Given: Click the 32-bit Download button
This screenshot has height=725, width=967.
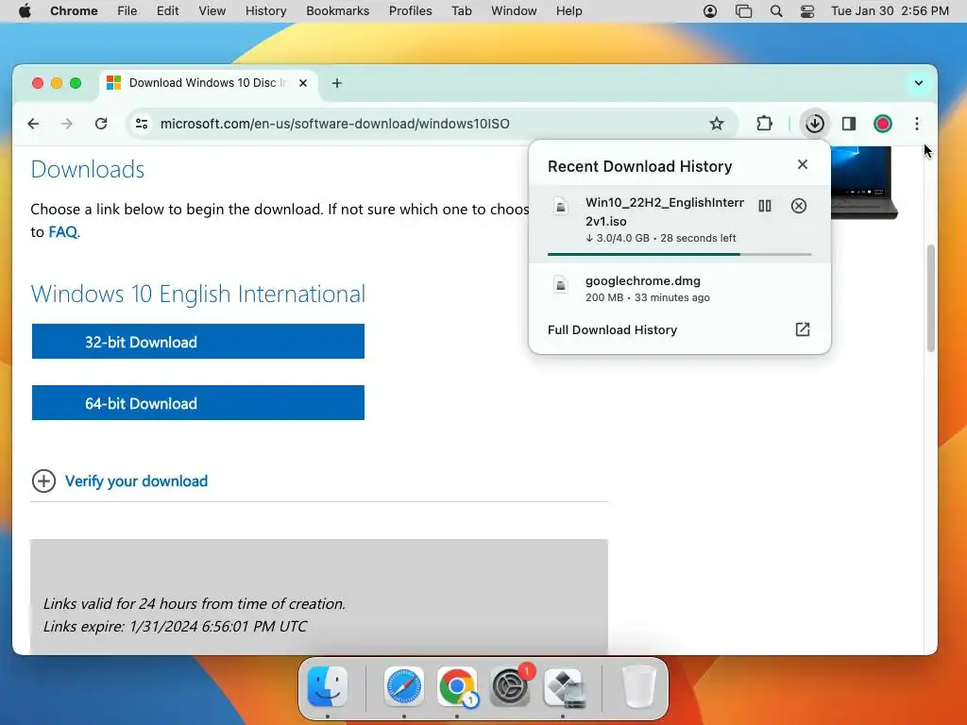Looking at the screenshot, I should pyautogui.click(x=198, y=342).
